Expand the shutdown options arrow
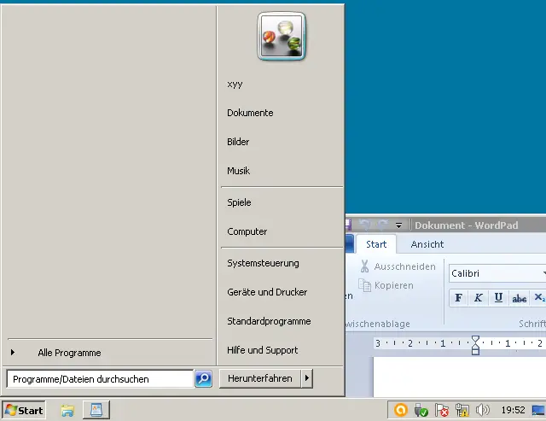The height and width of the screenshot is (421, 546). point(307,378)
